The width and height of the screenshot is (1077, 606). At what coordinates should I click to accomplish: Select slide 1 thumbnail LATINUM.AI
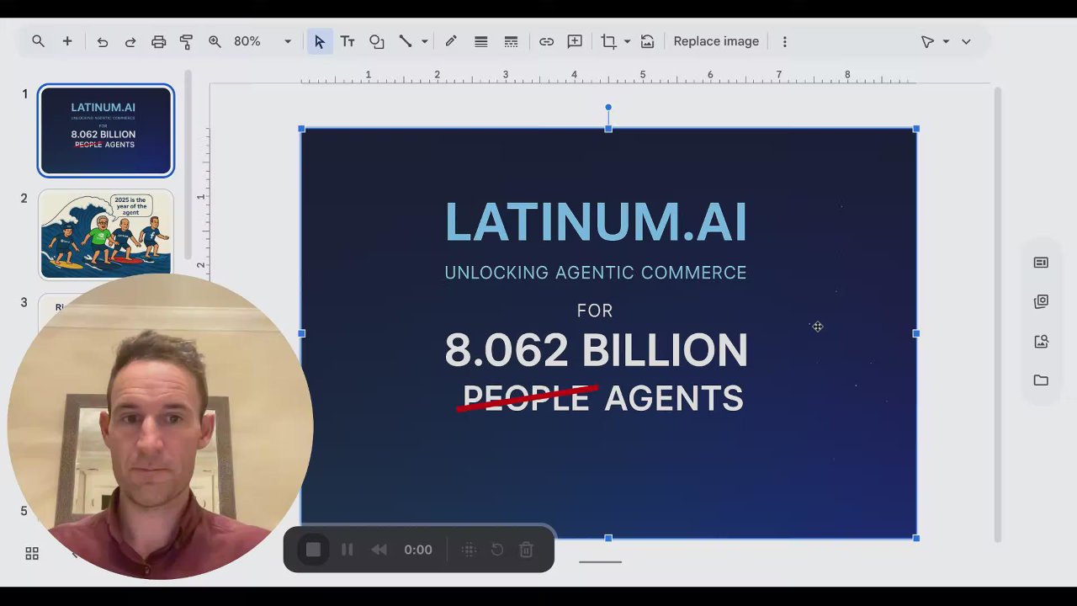pyautogui.click(x=106, y=130)
